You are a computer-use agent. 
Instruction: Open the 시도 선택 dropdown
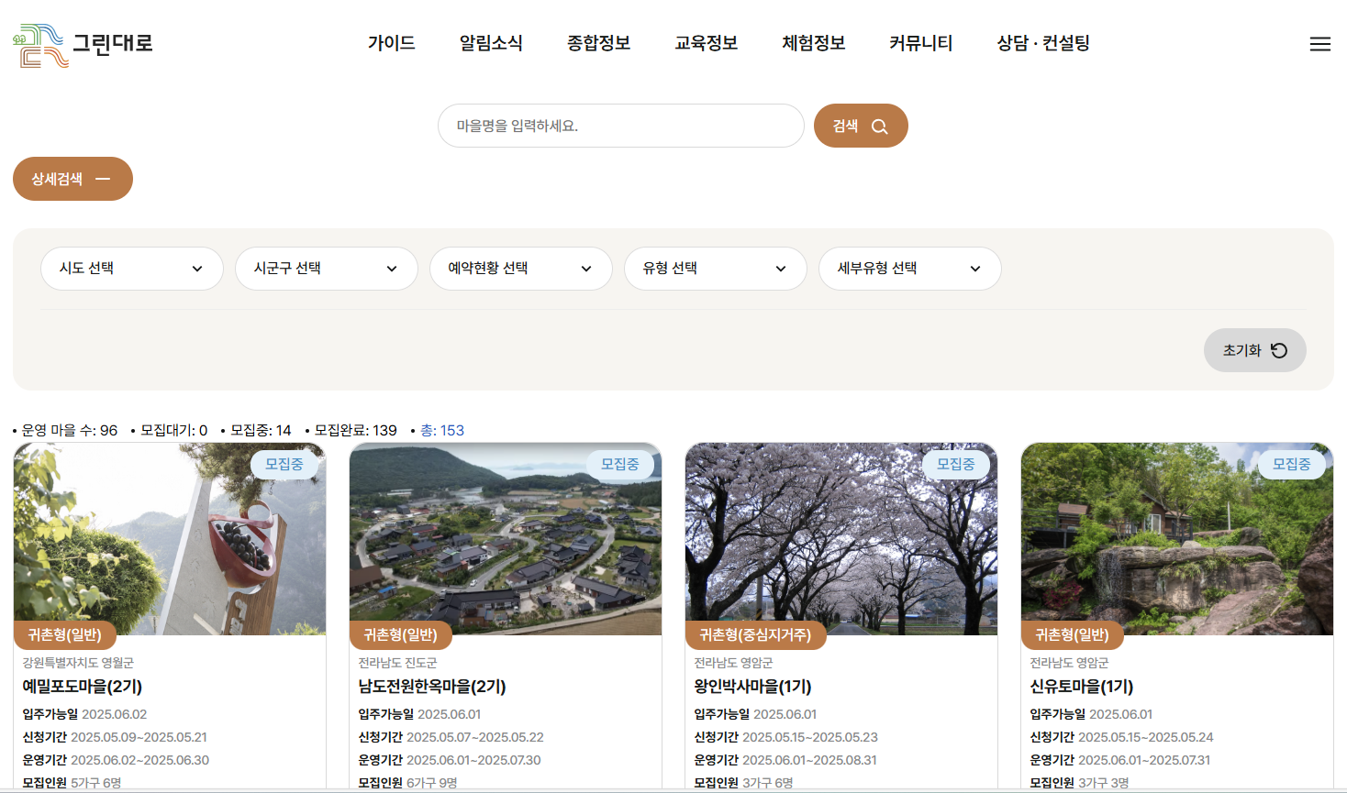(131, 268)
